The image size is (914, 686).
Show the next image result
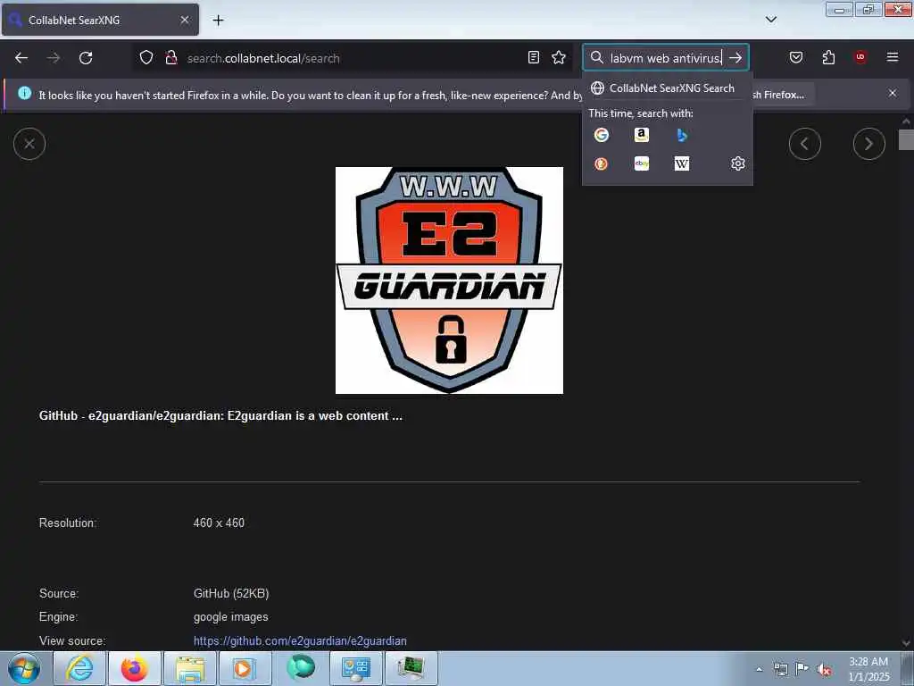pyautogui.click(x=869, y=144)
